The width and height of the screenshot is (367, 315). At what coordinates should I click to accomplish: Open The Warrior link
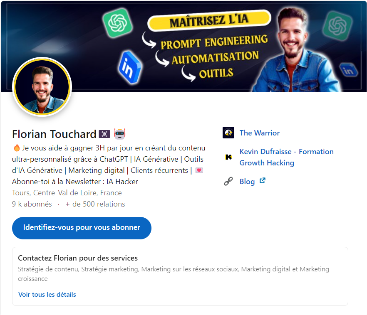point(260,133)
